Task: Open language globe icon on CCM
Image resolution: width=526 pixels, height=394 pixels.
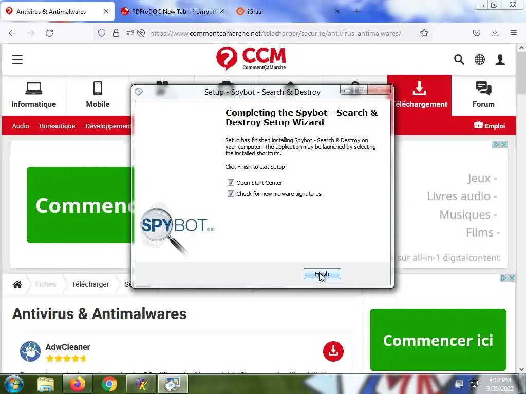Action: click(x=480, y=60)
